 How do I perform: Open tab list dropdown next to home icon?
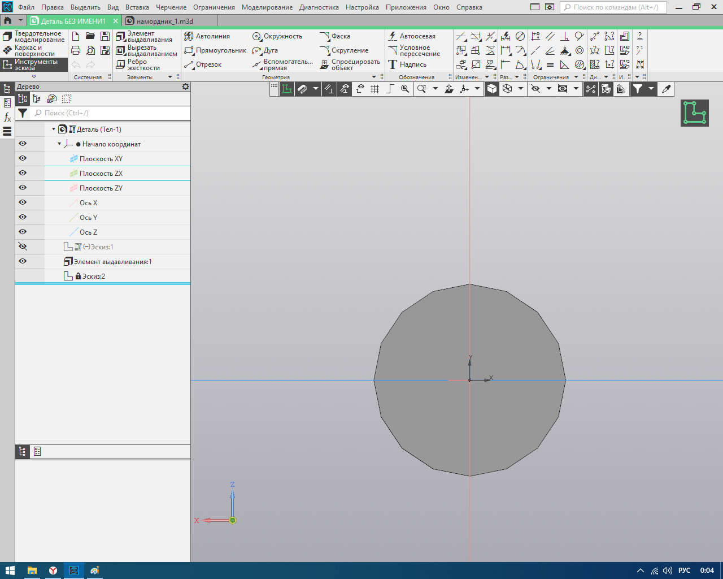point(20,21)
